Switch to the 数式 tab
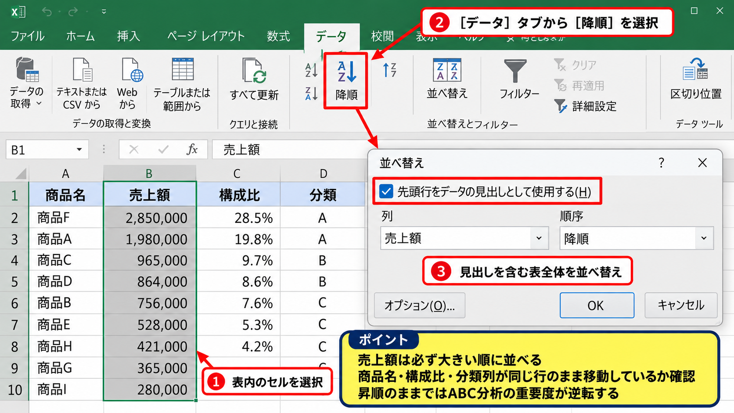734x413 pixels. click(x=278, y=36)
